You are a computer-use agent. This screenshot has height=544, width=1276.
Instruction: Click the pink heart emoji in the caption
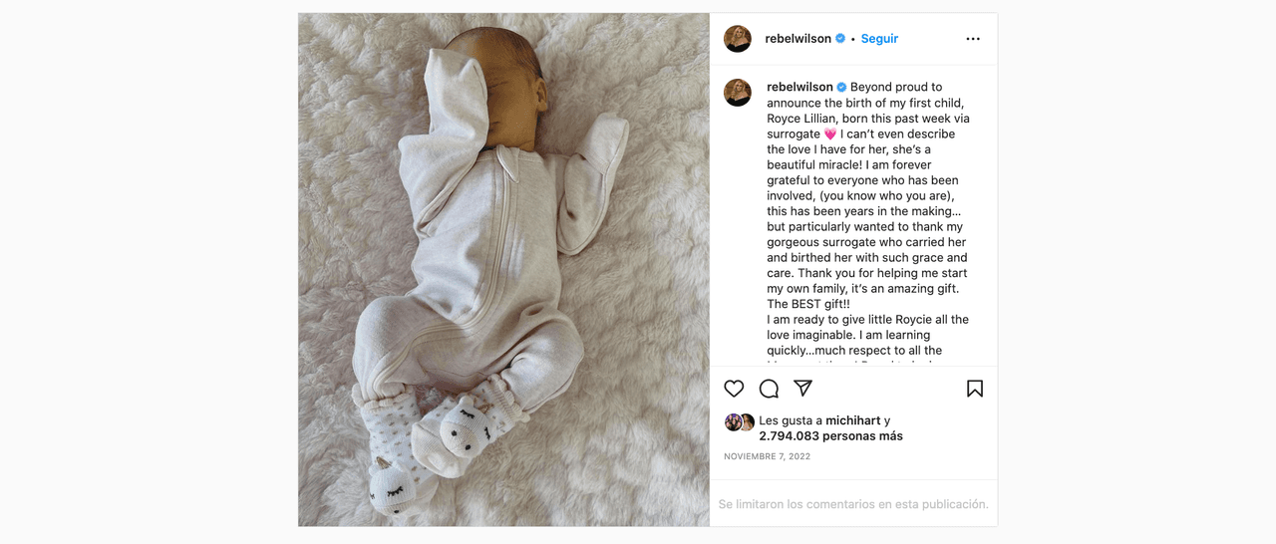[829, 135]
